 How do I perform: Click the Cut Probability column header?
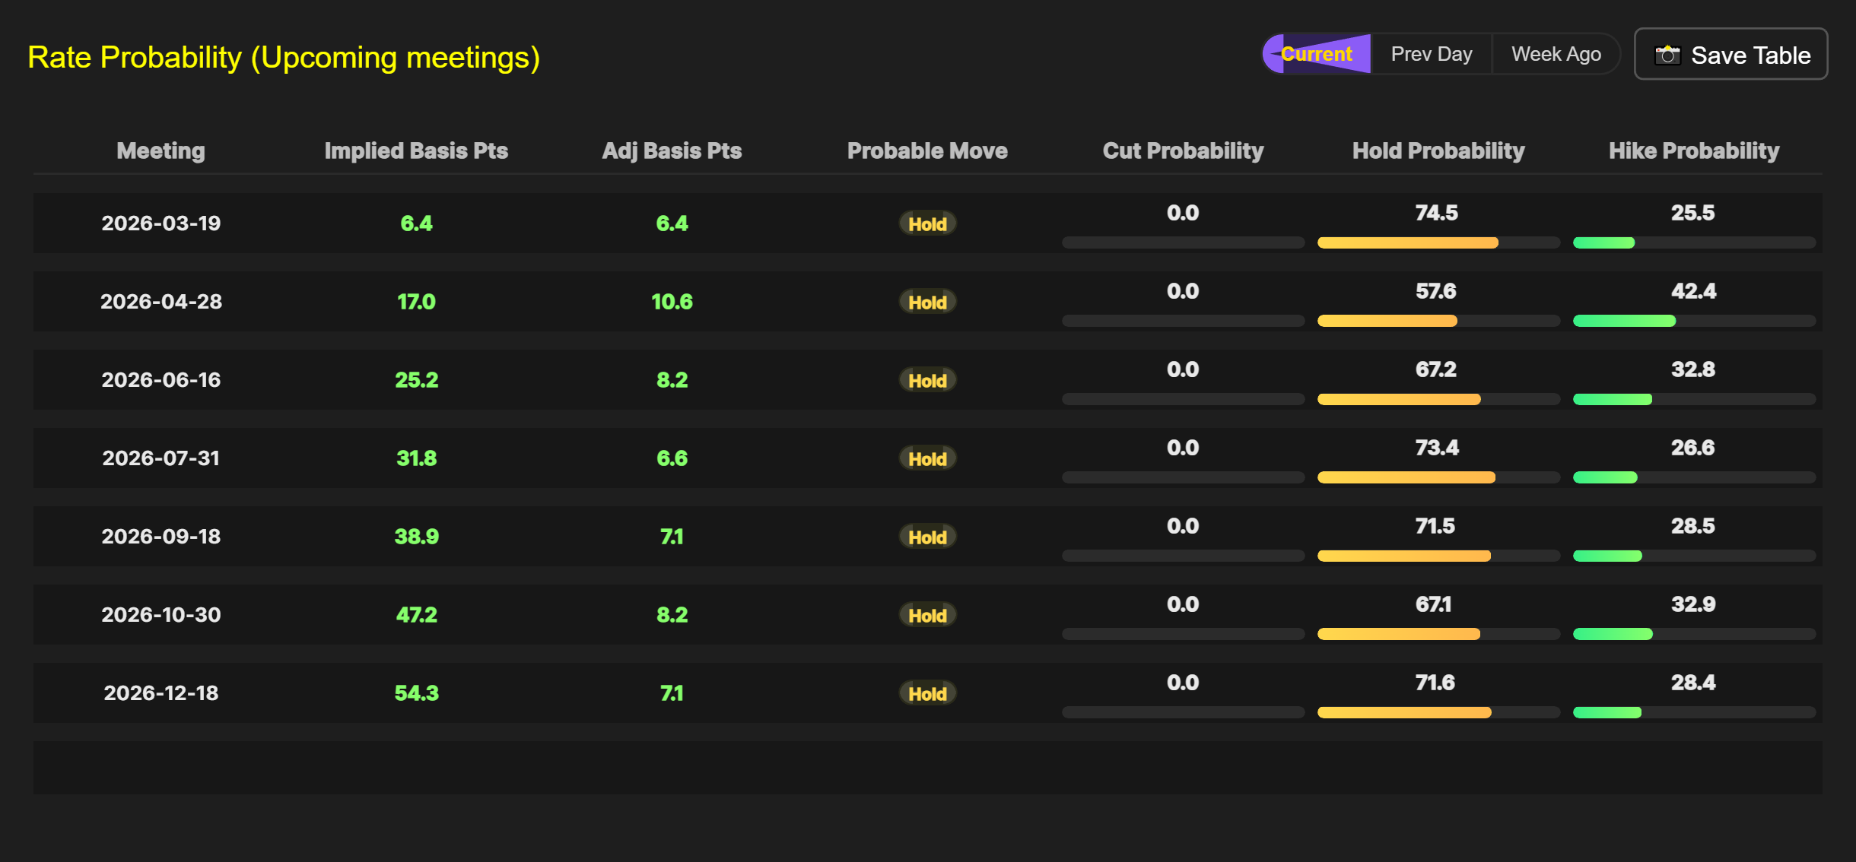(x=1183, y=151)
